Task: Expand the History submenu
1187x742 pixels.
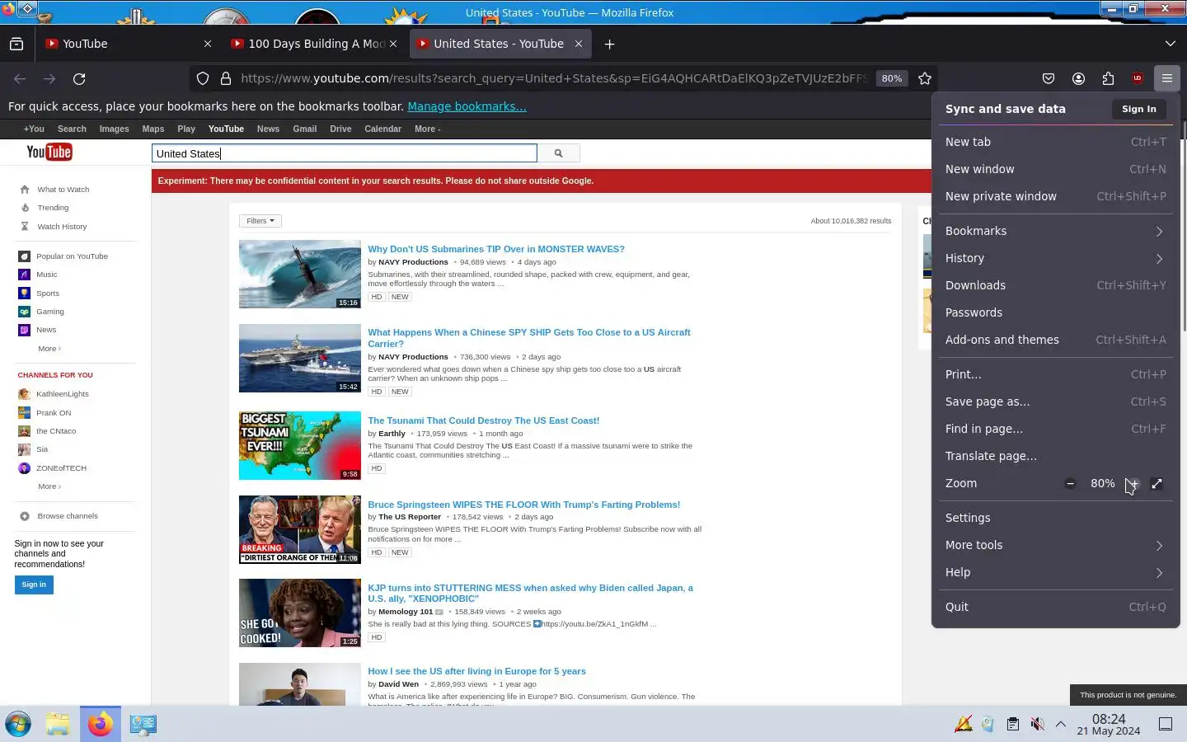Action: [1055, 258]
